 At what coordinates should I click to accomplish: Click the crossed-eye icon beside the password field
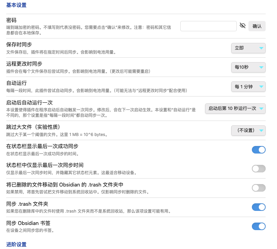(243, 26)
